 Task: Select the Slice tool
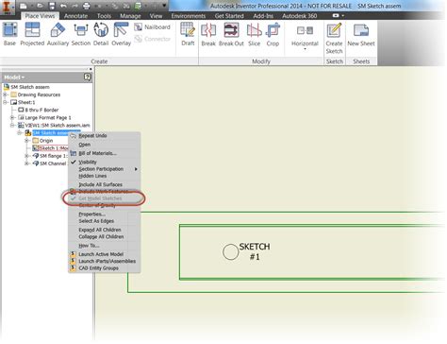point(254,35)
